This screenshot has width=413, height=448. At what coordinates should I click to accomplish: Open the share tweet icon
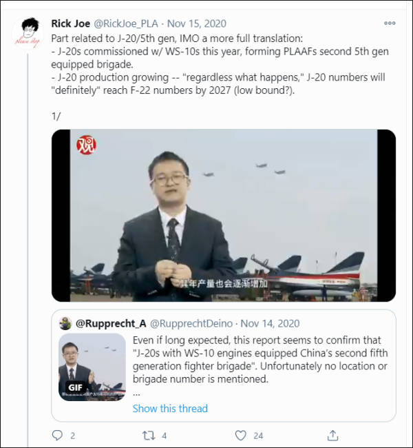pyautogui.click(x=332, y=435)
